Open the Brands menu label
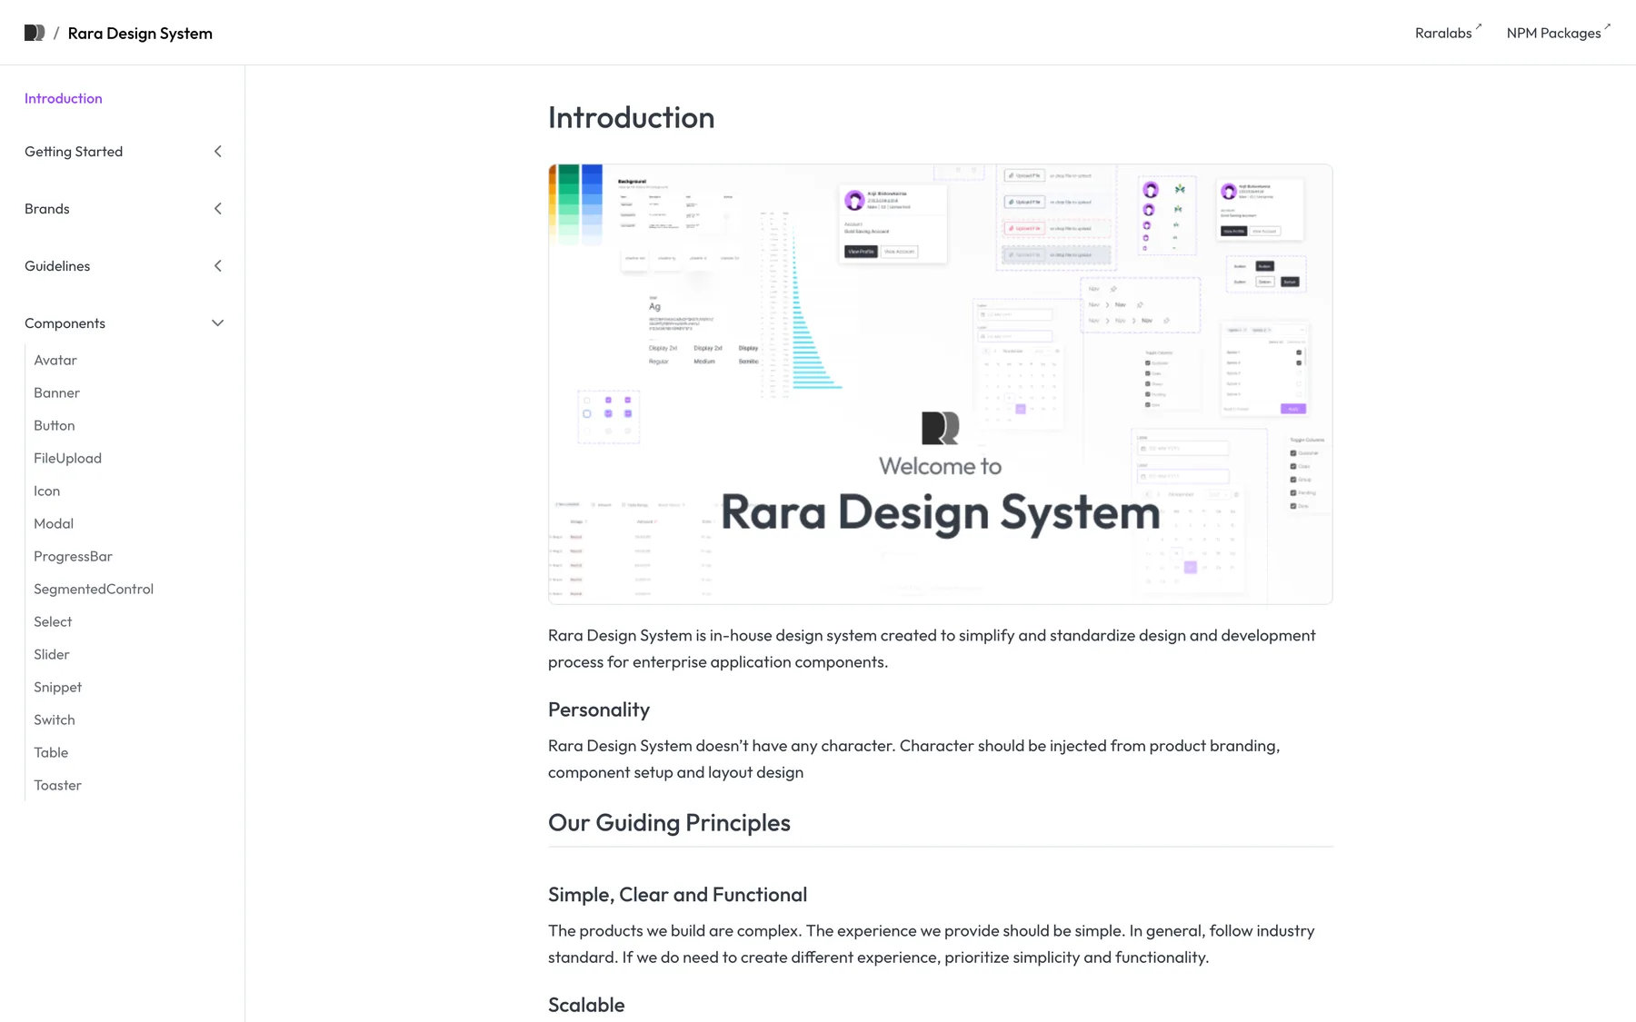 click(x=47, y=209)
